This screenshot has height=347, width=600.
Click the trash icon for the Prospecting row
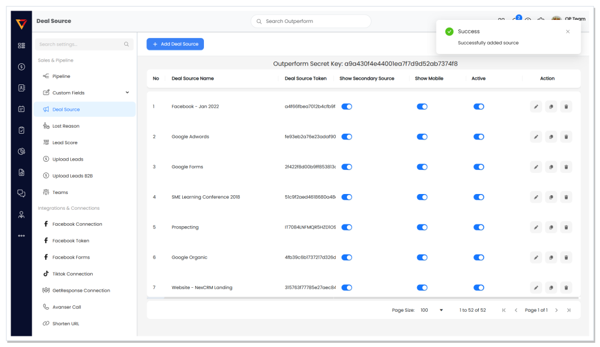566,227
